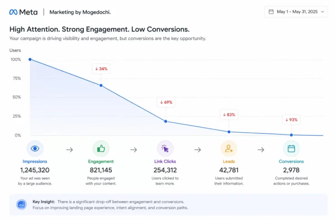Click the Conversions label text
The width and height of the screenshot is (336, 220).
pyautogui.click(x=291, y=161)
